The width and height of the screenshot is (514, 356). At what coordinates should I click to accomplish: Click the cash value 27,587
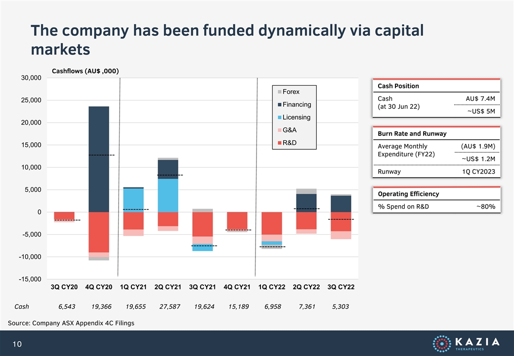(x=170, y=307)
